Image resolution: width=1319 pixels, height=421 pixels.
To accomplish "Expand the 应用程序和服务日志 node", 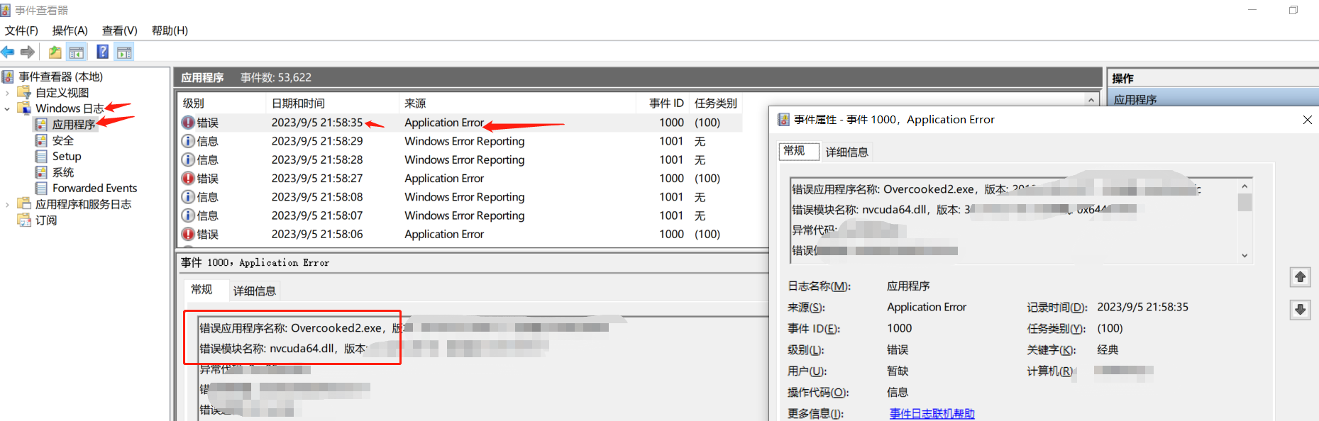I will tap(7, 204).
